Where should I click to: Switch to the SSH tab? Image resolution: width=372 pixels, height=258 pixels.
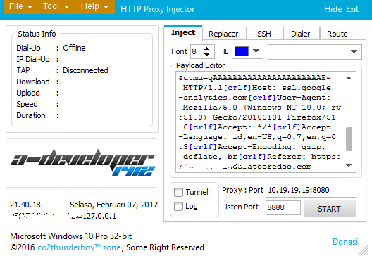pos(264,34)
